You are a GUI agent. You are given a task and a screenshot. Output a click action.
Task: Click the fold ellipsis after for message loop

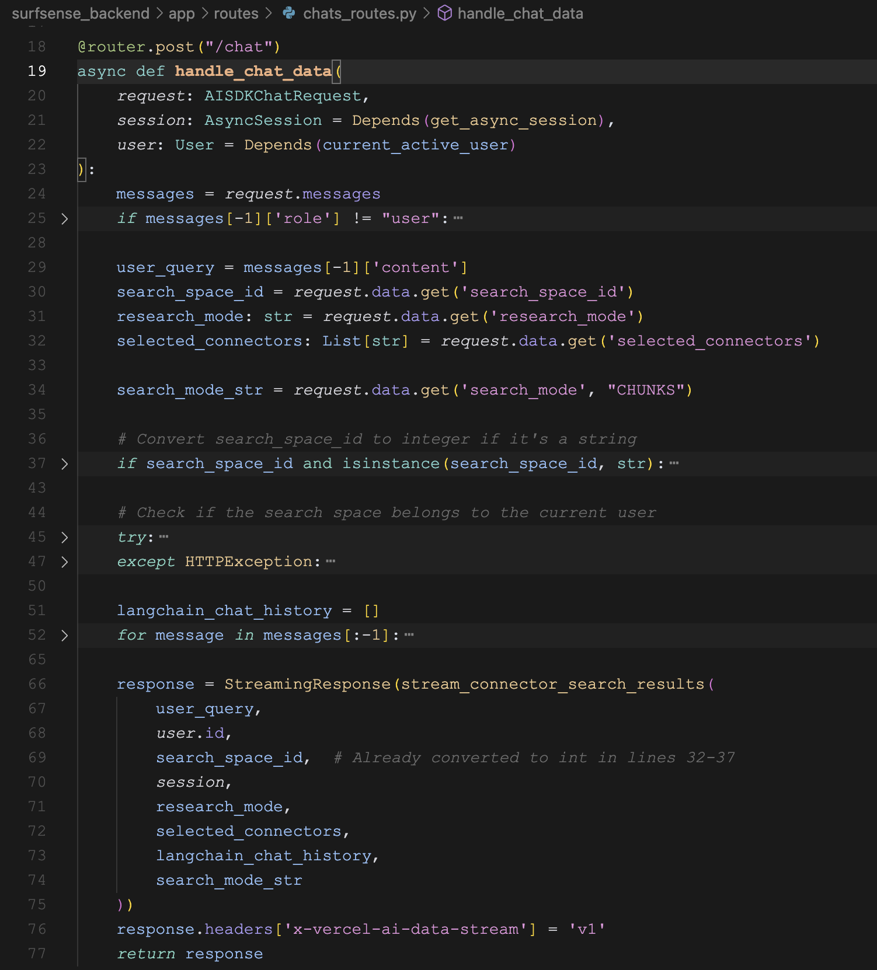pos(409,635)
